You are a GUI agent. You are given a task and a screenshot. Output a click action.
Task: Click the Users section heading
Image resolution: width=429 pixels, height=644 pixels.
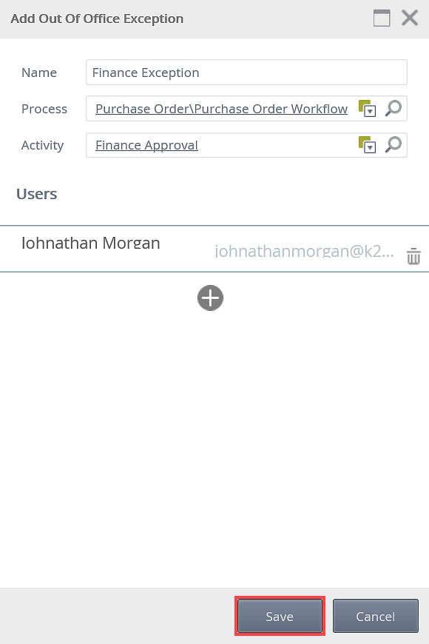(36, 194)
